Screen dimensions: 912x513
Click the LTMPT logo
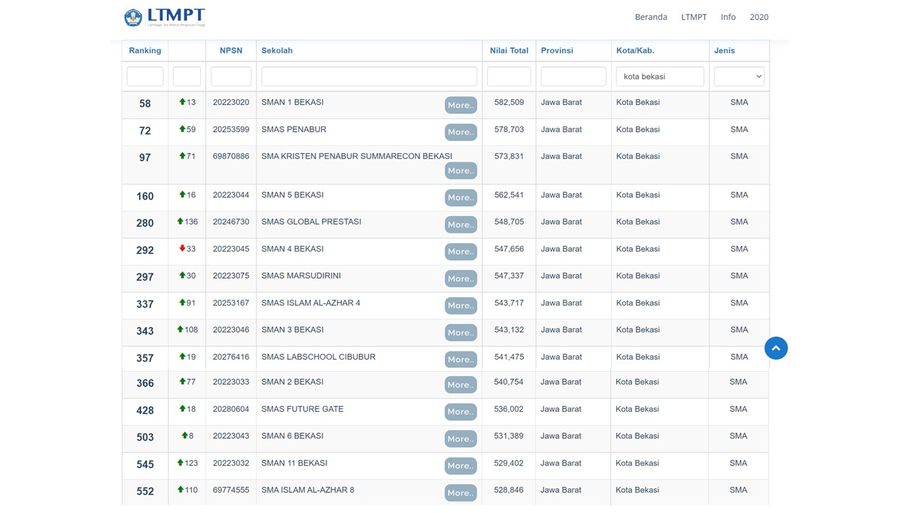pos(165,17)
